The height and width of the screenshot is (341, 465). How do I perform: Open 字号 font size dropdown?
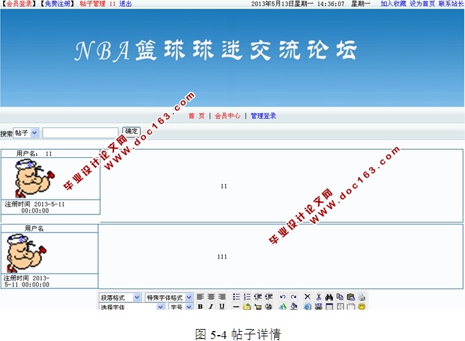(181, 306)
